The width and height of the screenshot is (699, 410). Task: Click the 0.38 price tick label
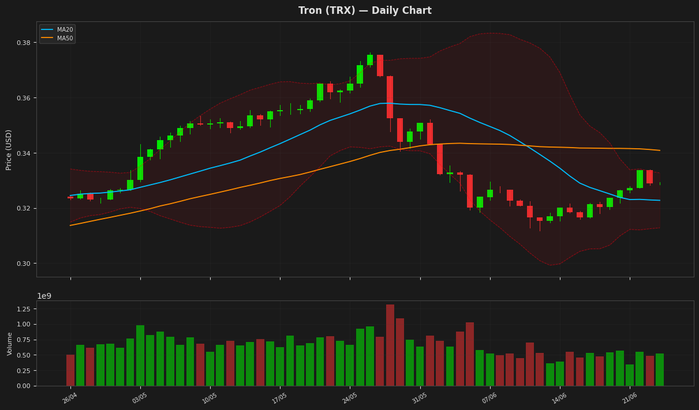(24, 43)
